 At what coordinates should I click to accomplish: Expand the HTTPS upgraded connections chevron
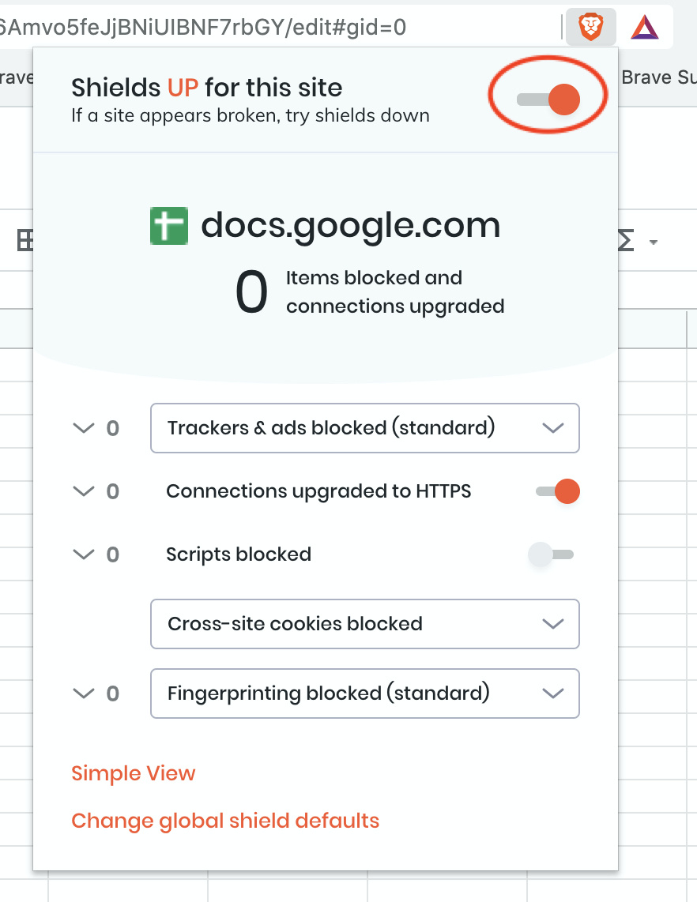pyautogui.click(x=83, y=491)
